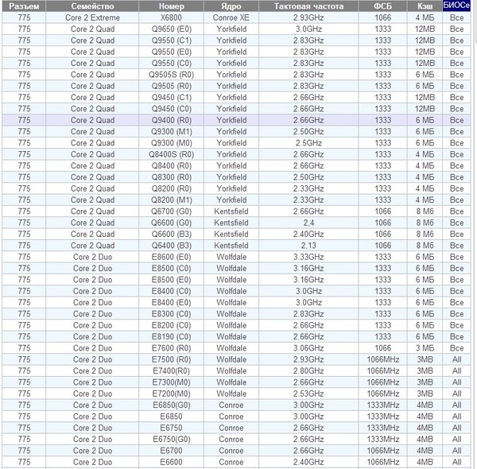The height and width of the screenshot is (469, 477).
Task: Select the E8190 (C0) cell
Action: 171,337
